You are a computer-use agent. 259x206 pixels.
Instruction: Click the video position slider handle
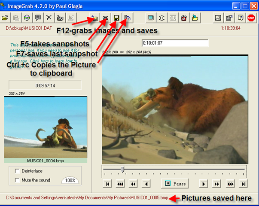pos(122,170)
